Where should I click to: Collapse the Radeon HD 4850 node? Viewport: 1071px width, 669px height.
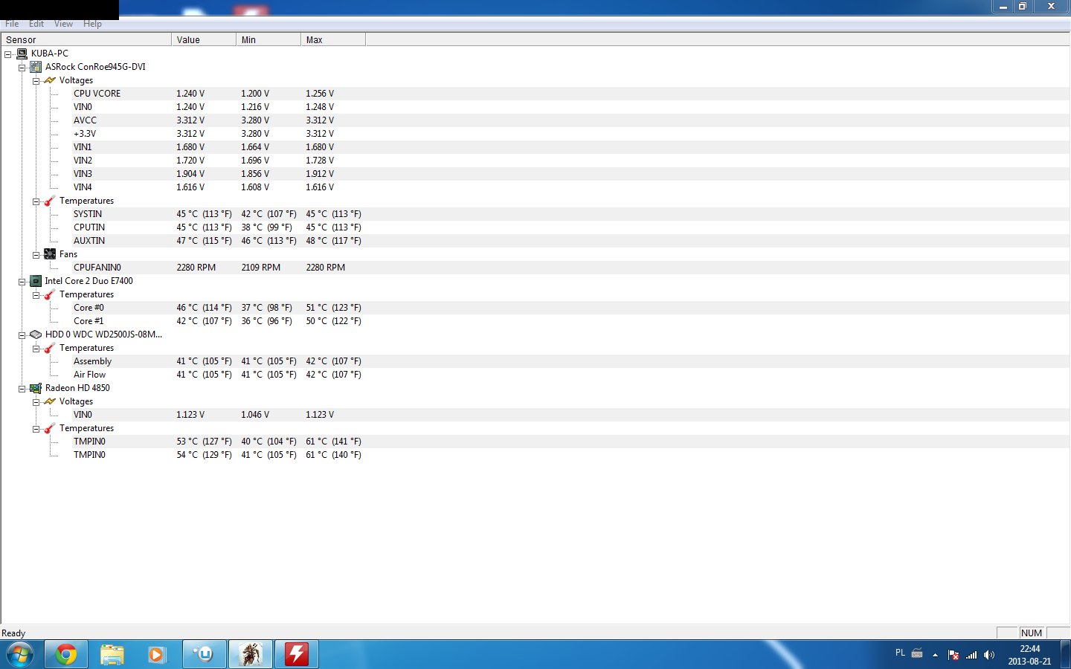coord(22,389)
